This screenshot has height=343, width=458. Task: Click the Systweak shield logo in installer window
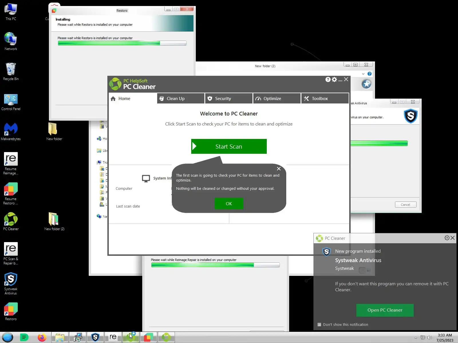(410, 116)
